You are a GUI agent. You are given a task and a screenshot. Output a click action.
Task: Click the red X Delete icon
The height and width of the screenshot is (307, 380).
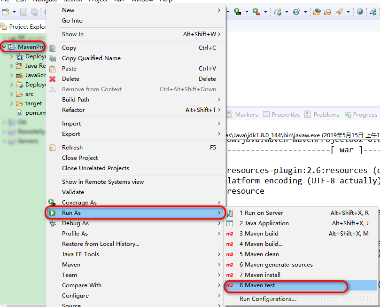tap(52, 79)
